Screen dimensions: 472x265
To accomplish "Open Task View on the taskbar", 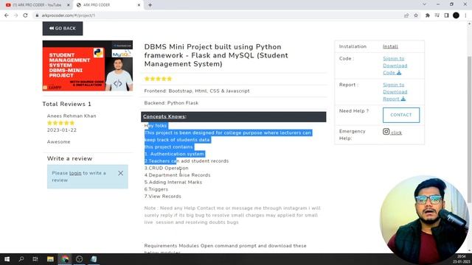I will pos(35,259).
